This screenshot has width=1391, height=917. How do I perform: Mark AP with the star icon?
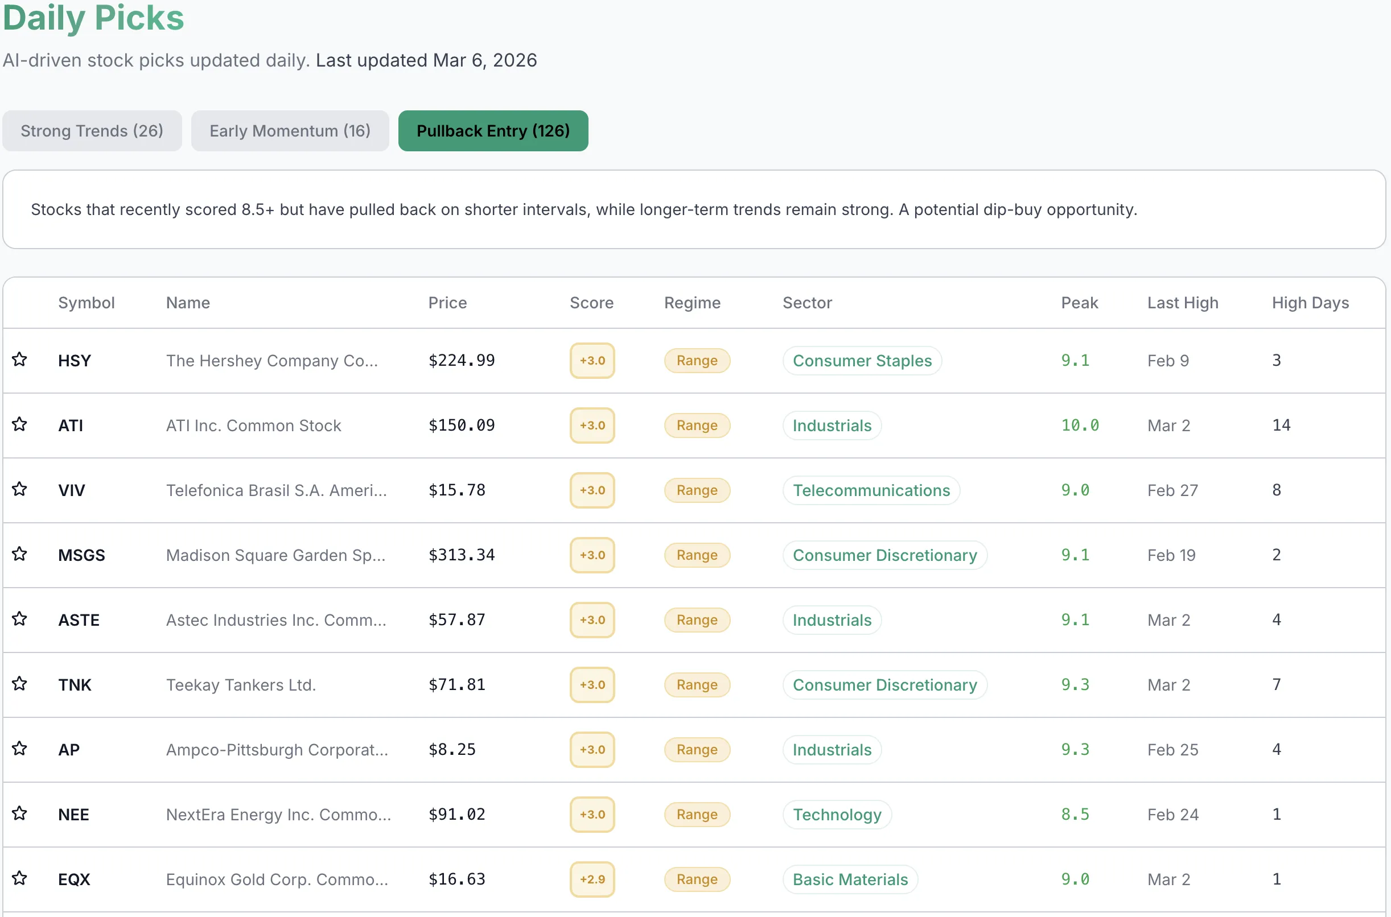pyautogui.click(x=20, y=749)
